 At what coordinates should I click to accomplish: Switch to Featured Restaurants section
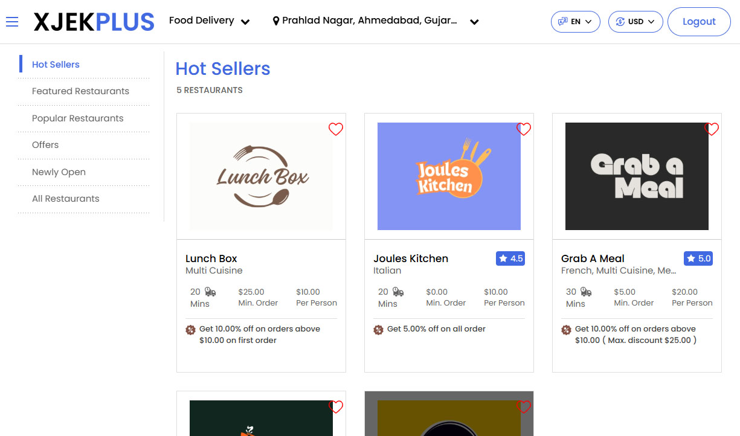(x=80, y=91)
